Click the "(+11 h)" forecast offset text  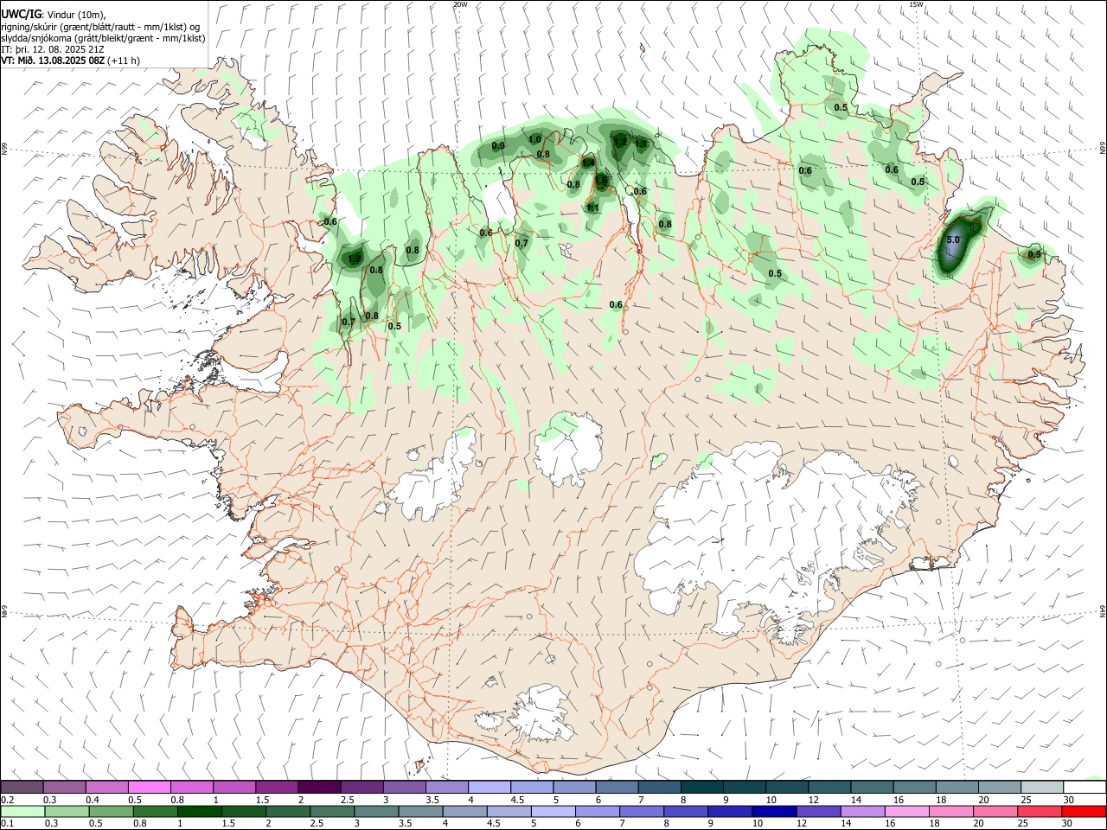[x=125, y=61]
